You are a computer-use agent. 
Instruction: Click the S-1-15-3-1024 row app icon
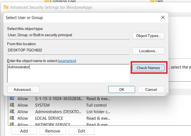tap(12, 98)
